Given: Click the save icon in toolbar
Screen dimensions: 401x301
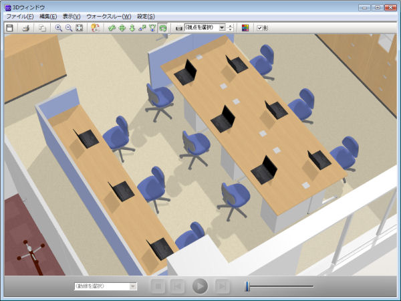Looking at the screenshot, I should click(9, 28).
